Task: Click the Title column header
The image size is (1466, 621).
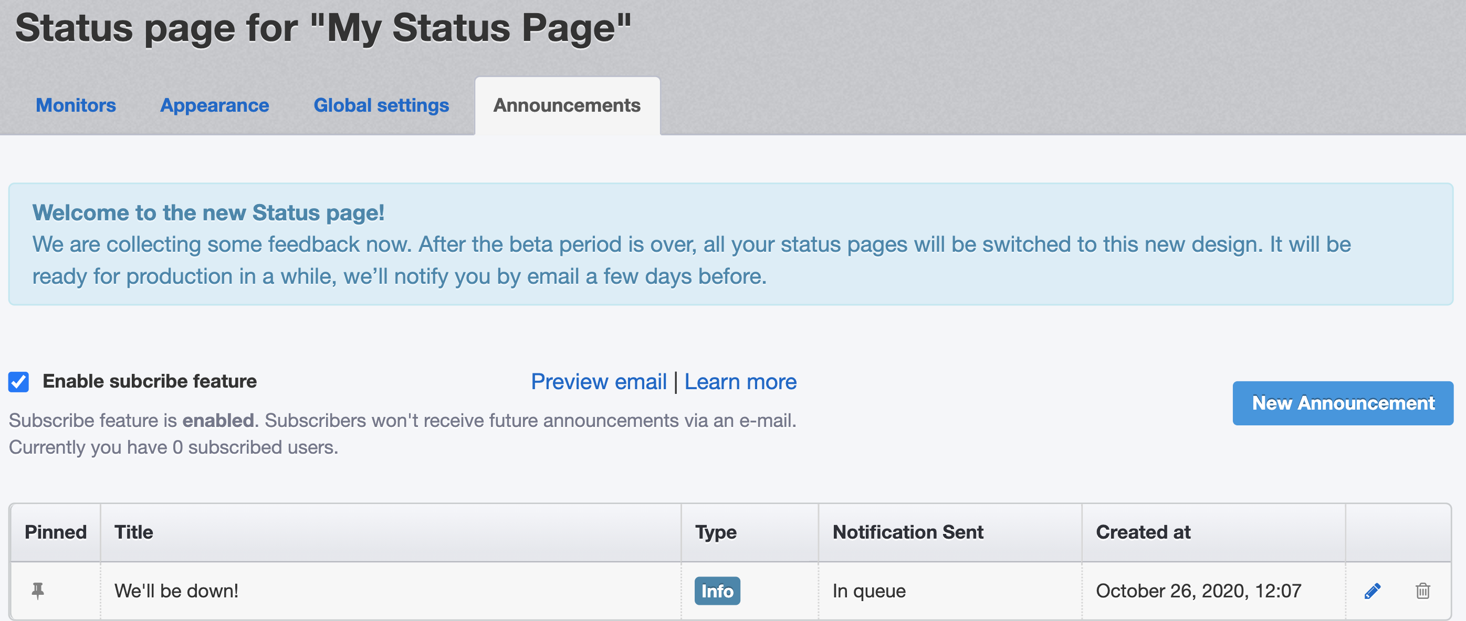Action: pos(134,532)
